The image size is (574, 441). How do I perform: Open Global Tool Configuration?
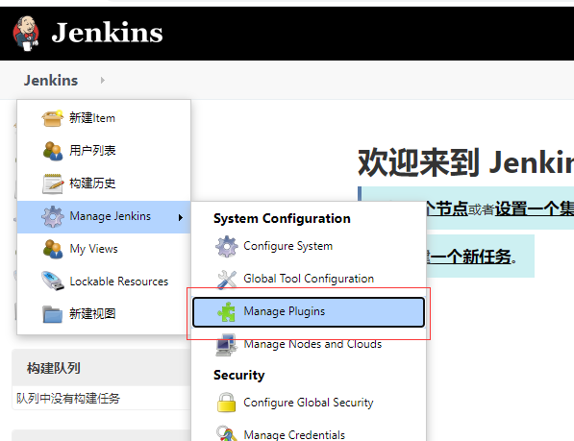pos(309,279)
